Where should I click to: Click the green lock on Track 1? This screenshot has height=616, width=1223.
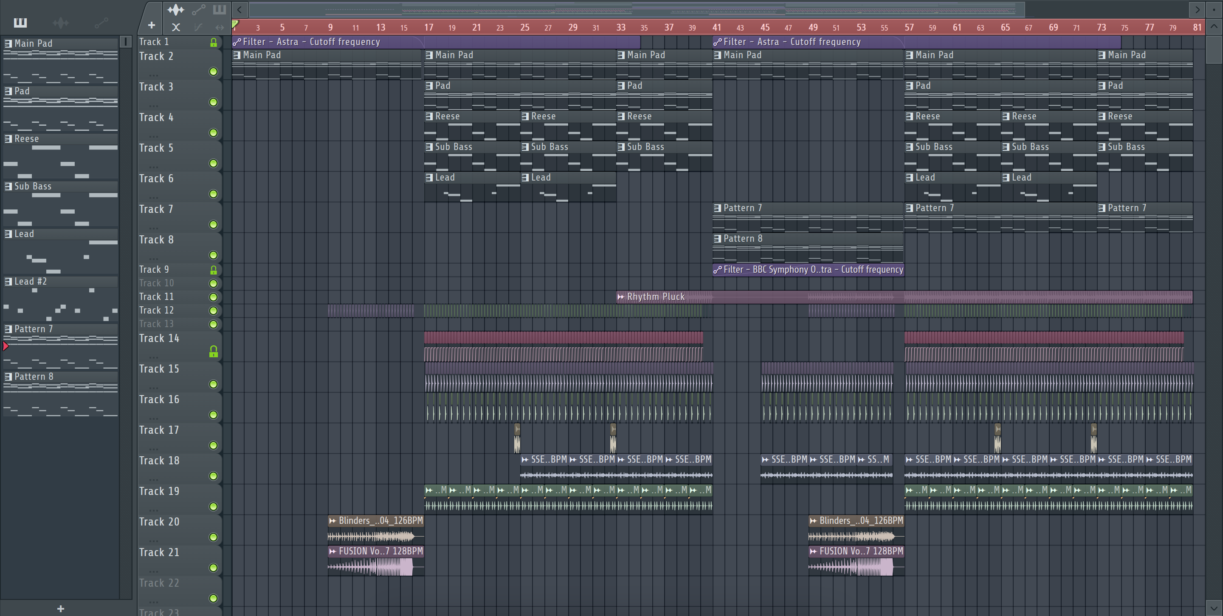[214, 42]
